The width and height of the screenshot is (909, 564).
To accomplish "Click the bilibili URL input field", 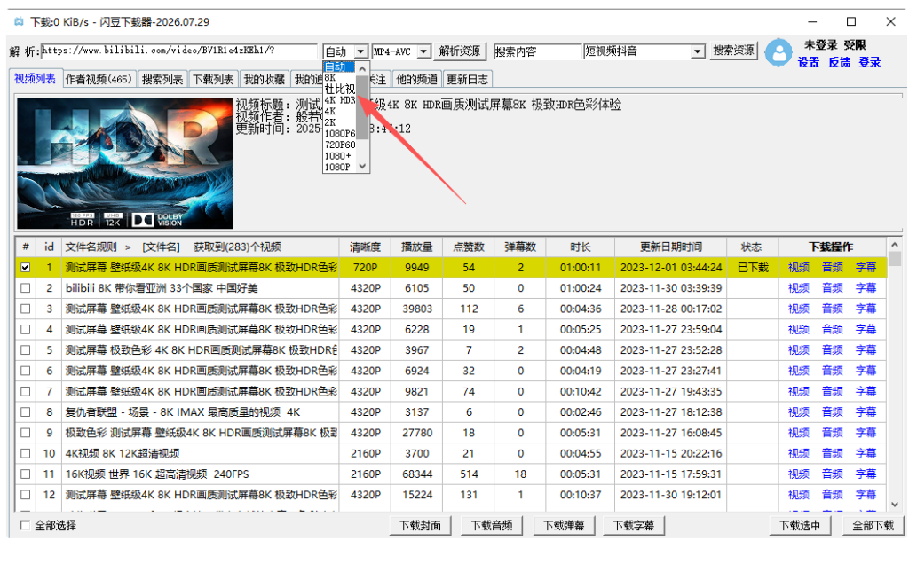I will tap(179, 51).
